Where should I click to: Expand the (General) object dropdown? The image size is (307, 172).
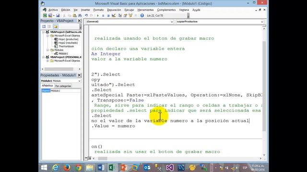172,21
